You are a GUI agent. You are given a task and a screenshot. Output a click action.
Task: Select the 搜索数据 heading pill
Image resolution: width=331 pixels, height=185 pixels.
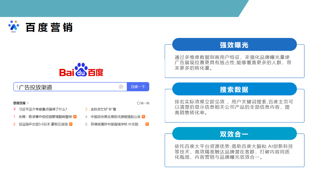pyautogui.click(x=234, y=89)
